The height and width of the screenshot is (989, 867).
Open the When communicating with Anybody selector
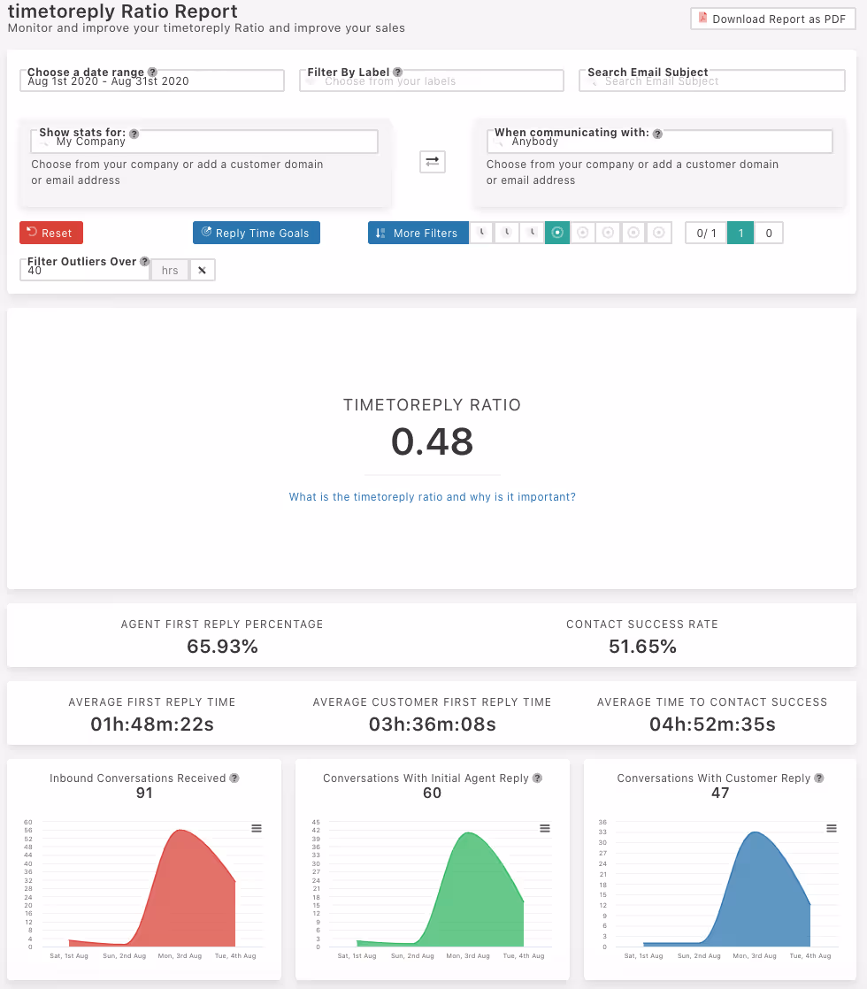pyautogui.click(x=659, y=142)
